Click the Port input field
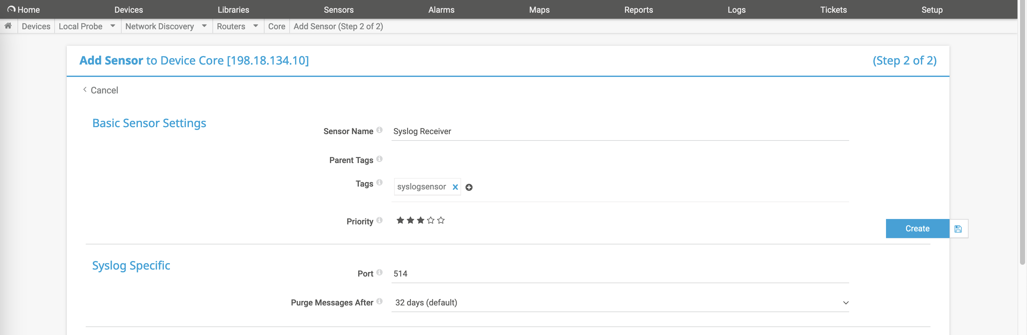The height and width of the screenshot is (335, 1027). 620,274
